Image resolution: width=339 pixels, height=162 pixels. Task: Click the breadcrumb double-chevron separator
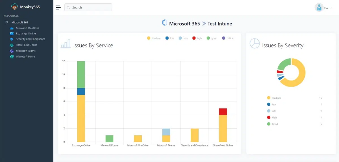coord(204,24)
